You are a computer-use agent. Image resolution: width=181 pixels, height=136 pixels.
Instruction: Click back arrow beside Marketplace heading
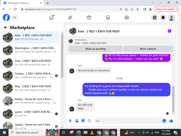[5, 28]
